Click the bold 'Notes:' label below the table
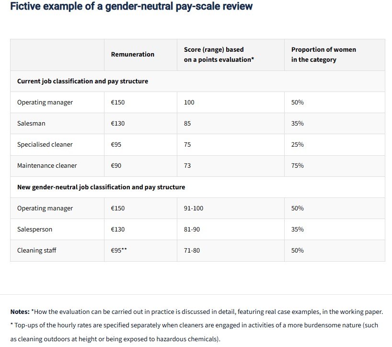Viewport: 392px width, 347px height. (20, 312)
